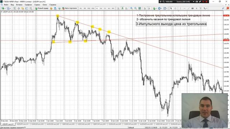This screenshot has height=129, width=230.
Task: Open the periods clock icon
Action: 159,8
